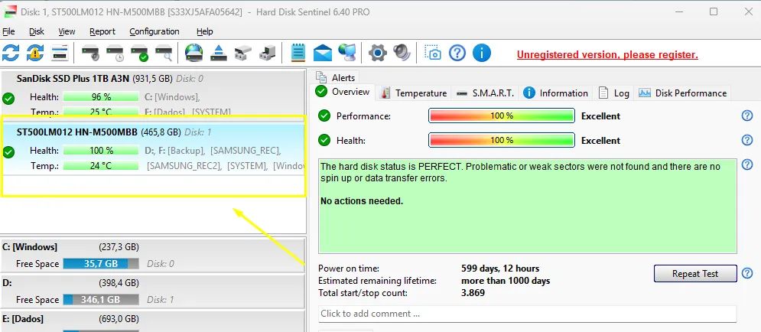Switch to the Temperature tab
The width and height of the screenshot is (761, 332).
point(414,93)
